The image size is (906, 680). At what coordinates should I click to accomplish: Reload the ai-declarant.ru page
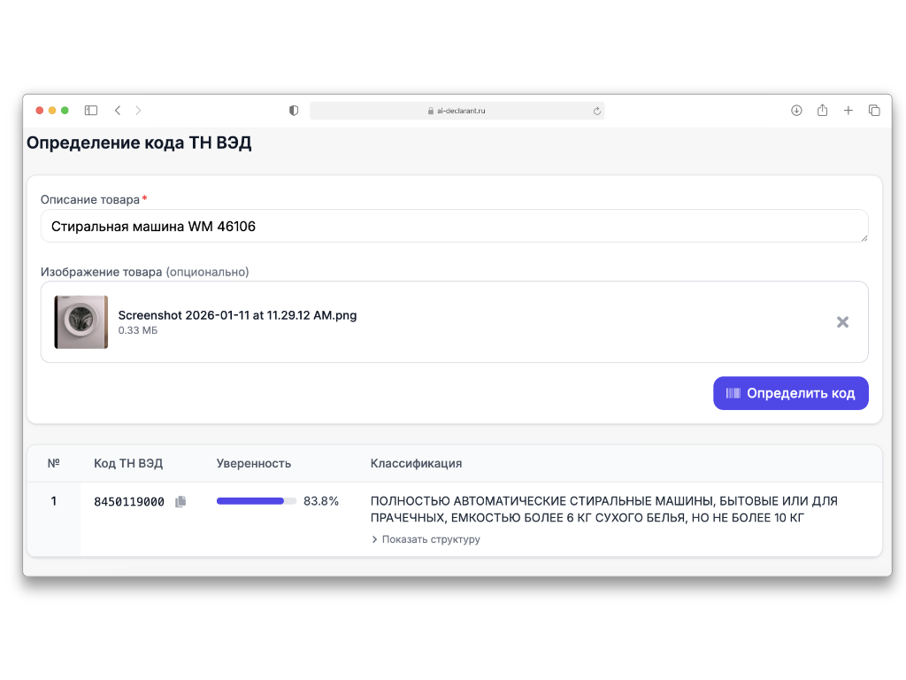(x=596, y=112)
